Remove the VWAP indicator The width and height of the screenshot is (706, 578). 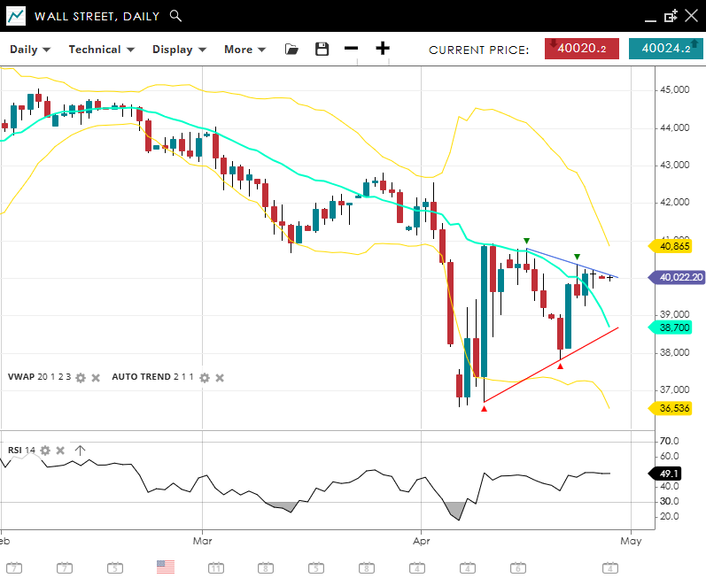pyautogui.click(x=96, y=378)
